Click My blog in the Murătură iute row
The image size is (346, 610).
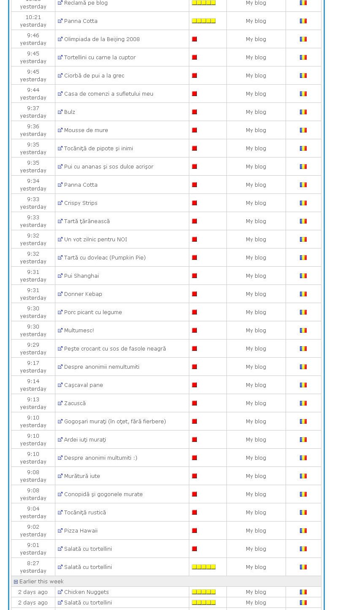[256, 476]
